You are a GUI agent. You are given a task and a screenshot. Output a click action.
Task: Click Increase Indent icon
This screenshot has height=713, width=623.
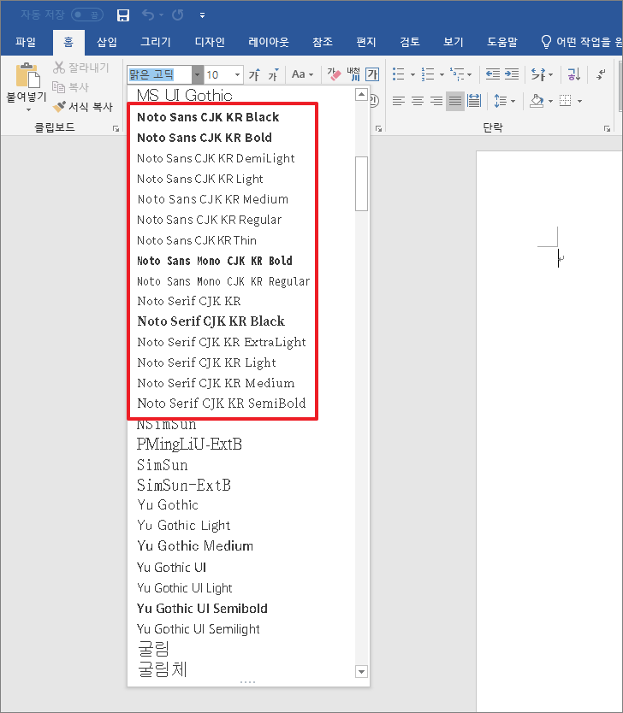click(x=512, y=74)
